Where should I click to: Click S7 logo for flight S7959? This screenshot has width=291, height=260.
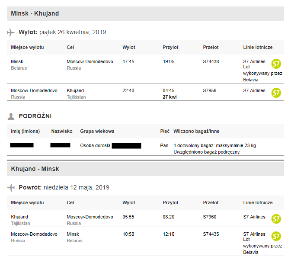pos(276,93)
